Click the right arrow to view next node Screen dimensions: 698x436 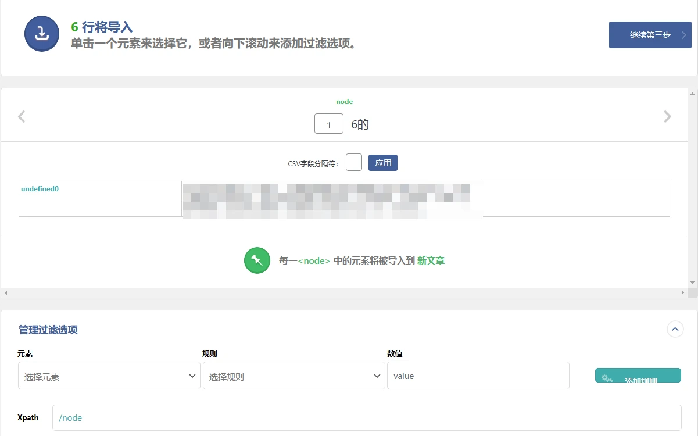coord(667,116)
